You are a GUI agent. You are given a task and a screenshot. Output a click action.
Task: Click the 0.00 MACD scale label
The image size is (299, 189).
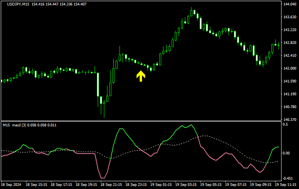coord(287,153)
